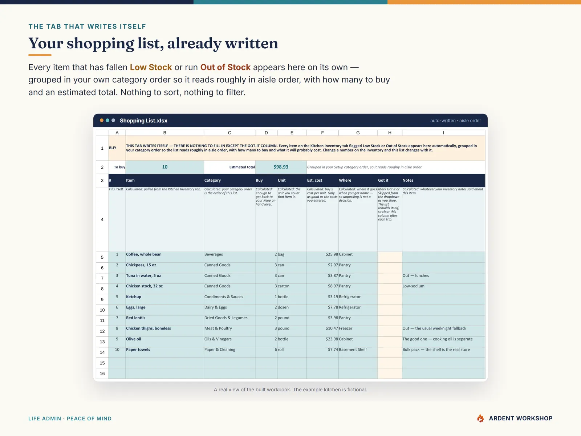This screenshot has height=436, width=581.
Task: Select the 'Red lentils' item cell
Action: (165, 320)
